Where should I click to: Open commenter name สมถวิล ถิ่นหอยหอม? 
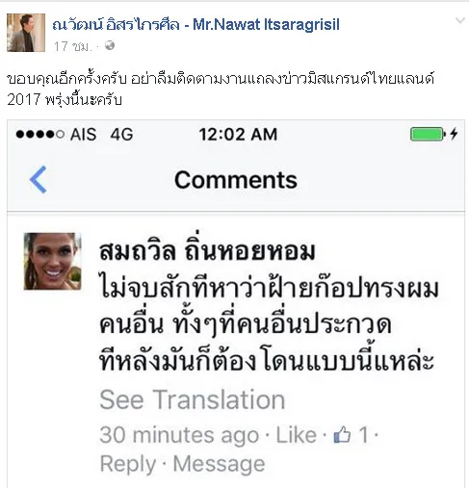click(207, 249)
